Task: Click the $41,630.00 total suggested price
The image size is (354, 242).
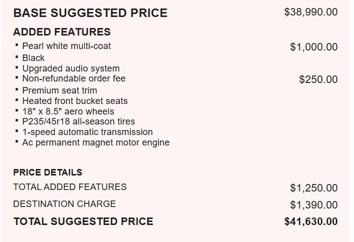Action: tap(311, 221)
